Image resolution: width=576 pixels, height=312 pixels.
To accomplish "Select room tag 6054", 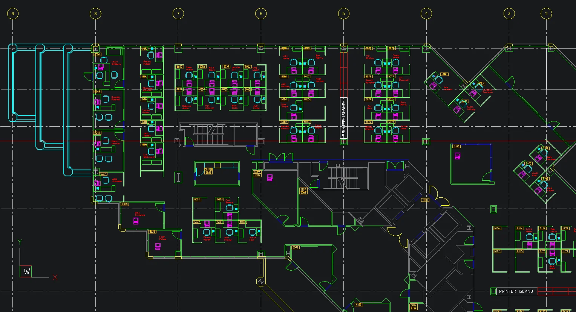I will (202, 67).
